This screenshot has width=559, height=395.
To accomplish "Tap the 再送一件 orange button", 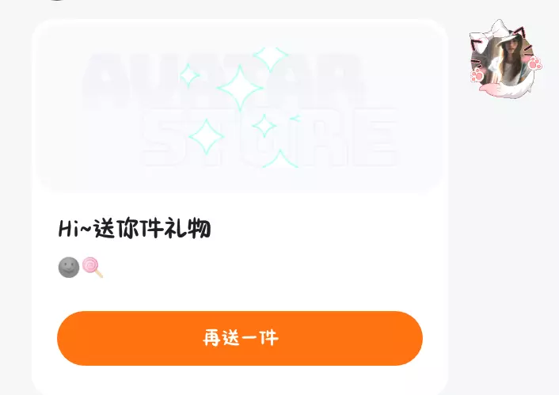I will click(240, 338).
